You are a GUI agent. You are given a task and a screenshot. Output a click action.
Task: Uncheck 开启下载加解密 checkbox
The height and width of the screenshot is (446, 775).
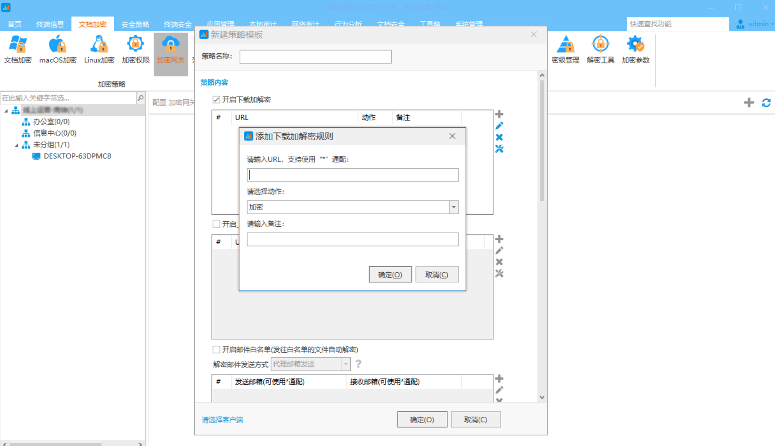[216, 99]
